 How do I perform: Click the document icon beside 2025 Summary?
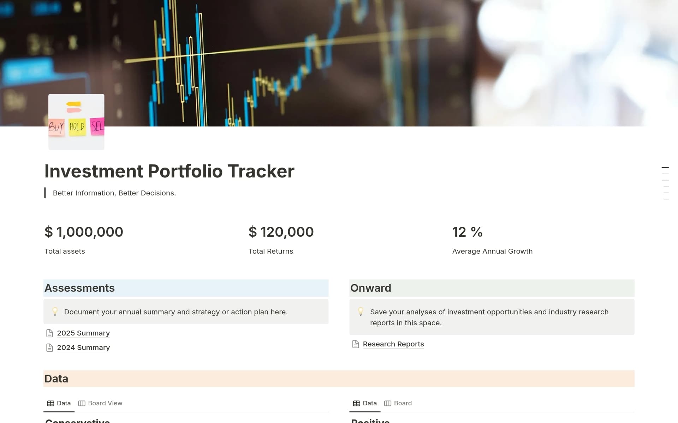pyautogui.click(x=49, y=333)
